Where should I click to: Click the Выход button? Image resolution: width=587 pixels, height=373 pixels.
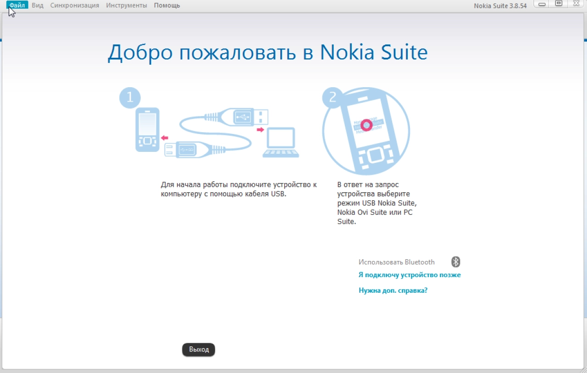click(199, 350)
